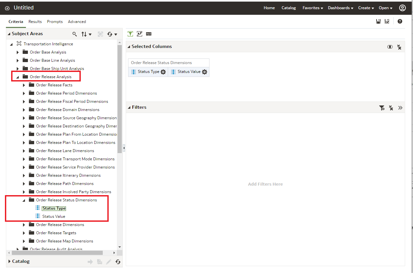This screenshot has width=413, height=273.
Task: Expand the Order Release Targets folder
Action: coord(24,233)
